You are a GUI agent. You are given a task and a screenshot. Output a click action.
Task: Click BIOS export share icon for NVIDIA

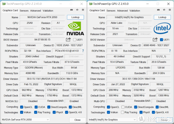click(68, 40)
